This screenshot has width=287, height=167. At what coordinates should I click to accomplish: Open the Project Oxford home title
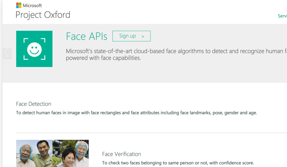point(43,15)
